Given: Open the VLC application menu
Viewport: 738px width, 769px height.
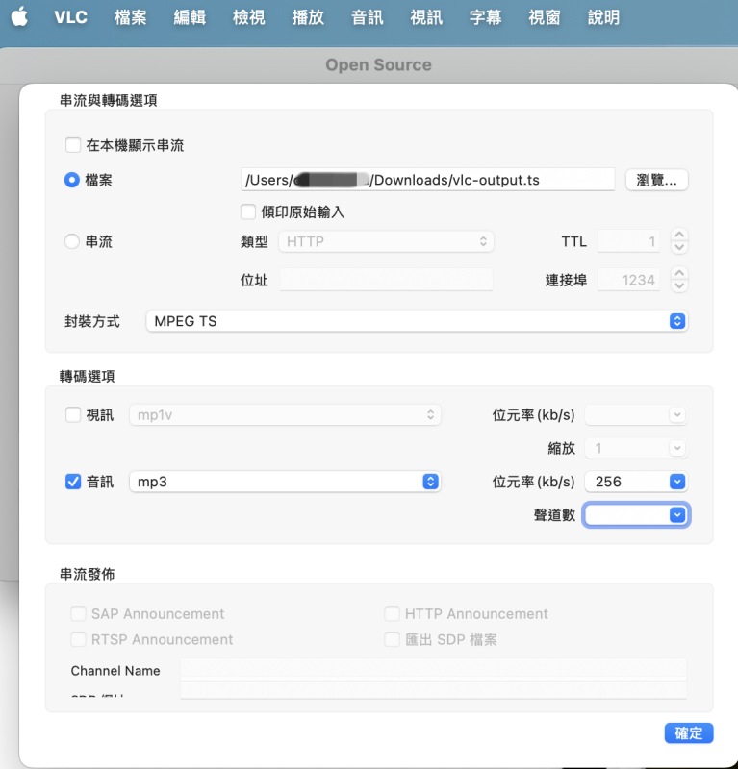Looking at the screenshot, I should pos(70,17).
